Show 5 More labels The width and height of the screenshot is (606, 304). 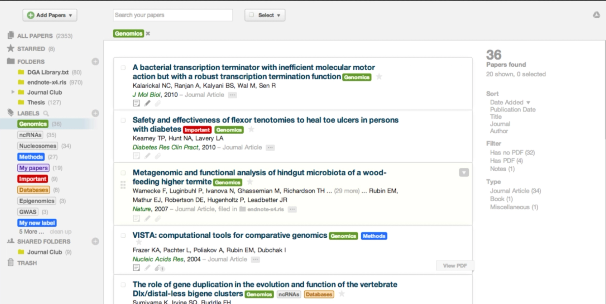(31, 232)
